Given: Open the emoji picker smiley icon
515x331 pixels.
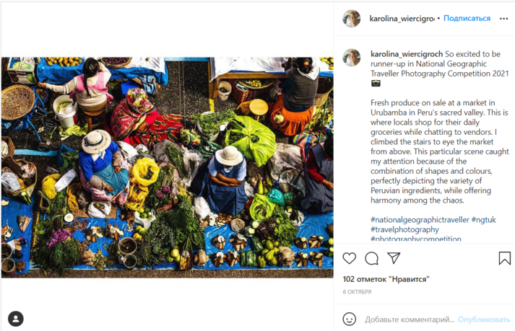Looking at the screenshot, I should pyautogui.click(x=349, y=319).
